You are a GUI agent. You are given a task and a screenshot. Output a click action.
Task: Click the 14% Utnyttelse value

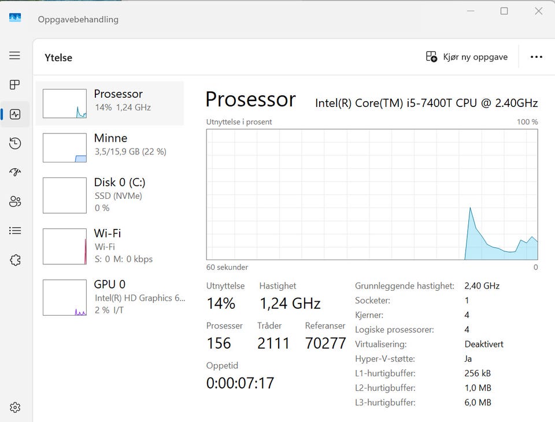(221, 303)
